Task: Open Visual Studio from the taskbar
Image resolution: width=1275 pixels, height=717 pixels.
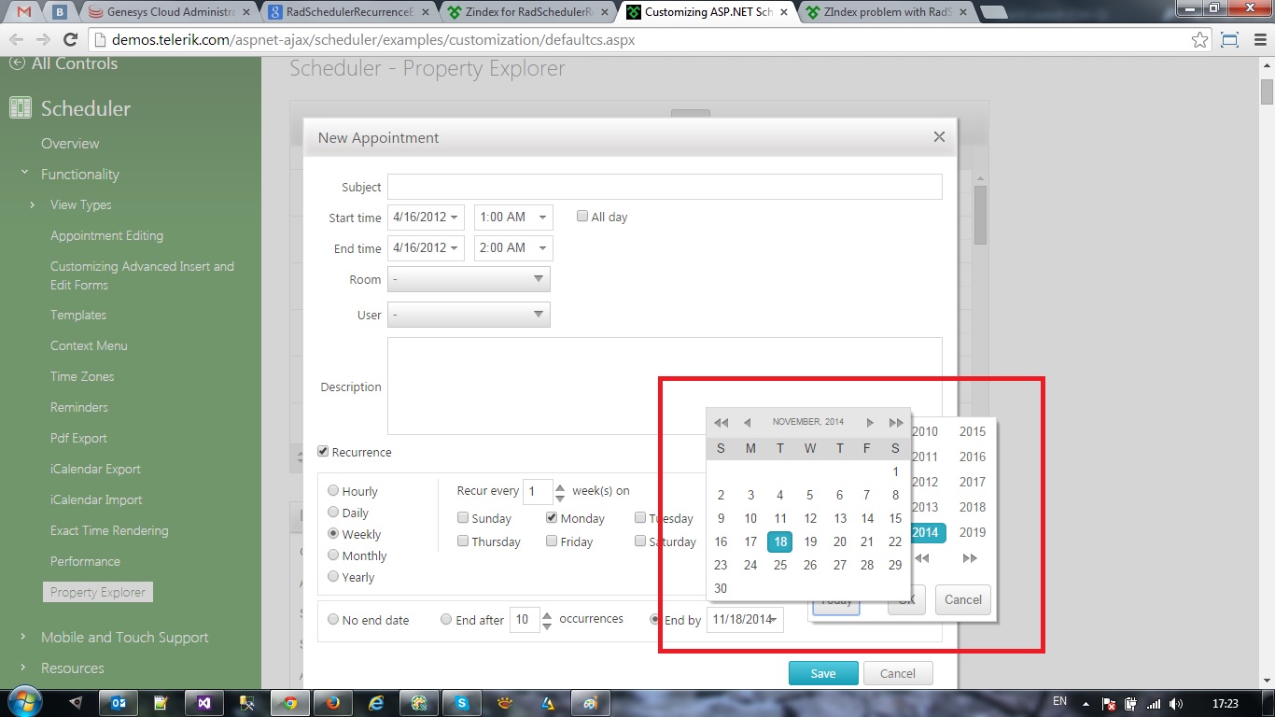Action: [x=203, y=703]
